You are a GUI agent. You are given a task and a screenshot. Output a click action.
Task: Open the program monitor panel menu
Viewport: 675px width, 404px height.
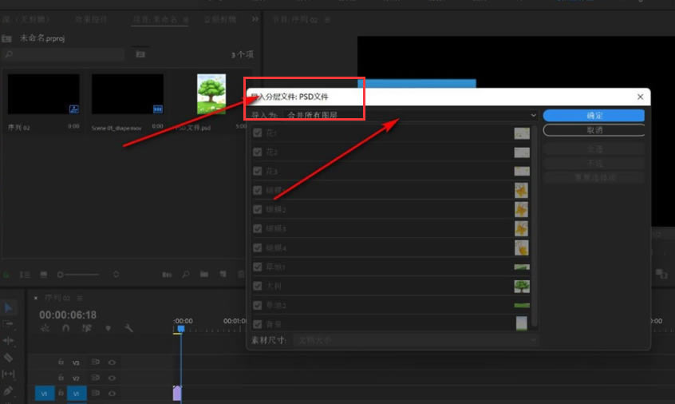(327, 20)
